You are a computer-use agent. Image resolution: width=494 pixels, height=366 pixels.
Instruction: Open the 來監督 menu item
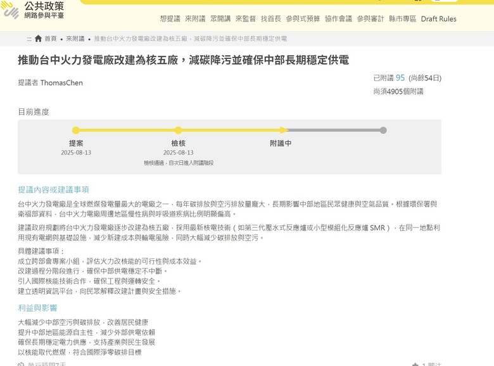point(246,19)
